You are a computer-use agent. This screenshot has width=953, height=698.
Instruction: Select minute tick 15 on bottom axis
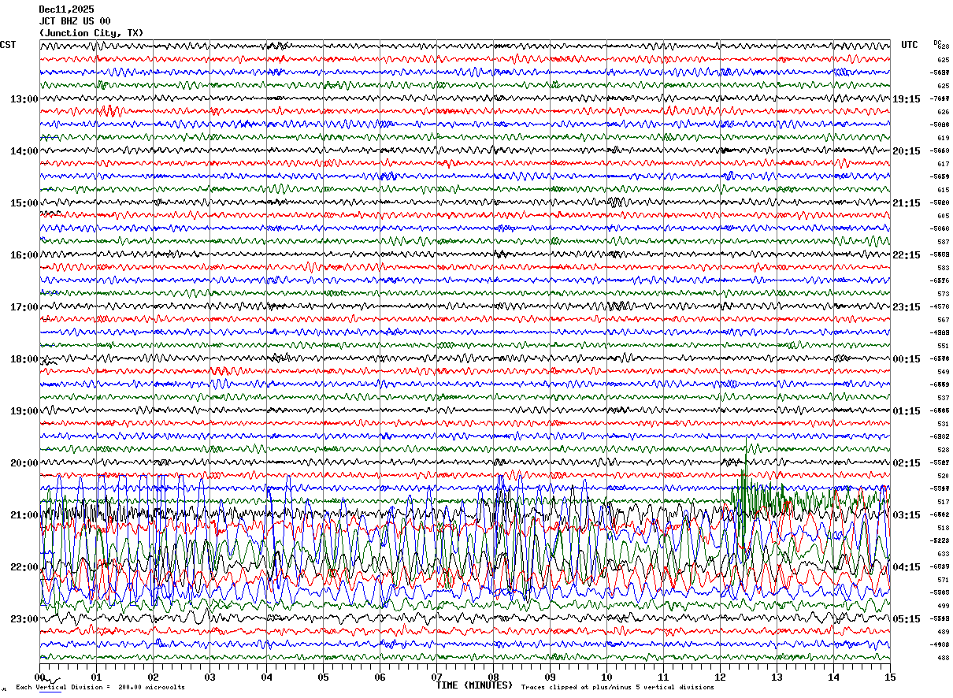point(890,677)
